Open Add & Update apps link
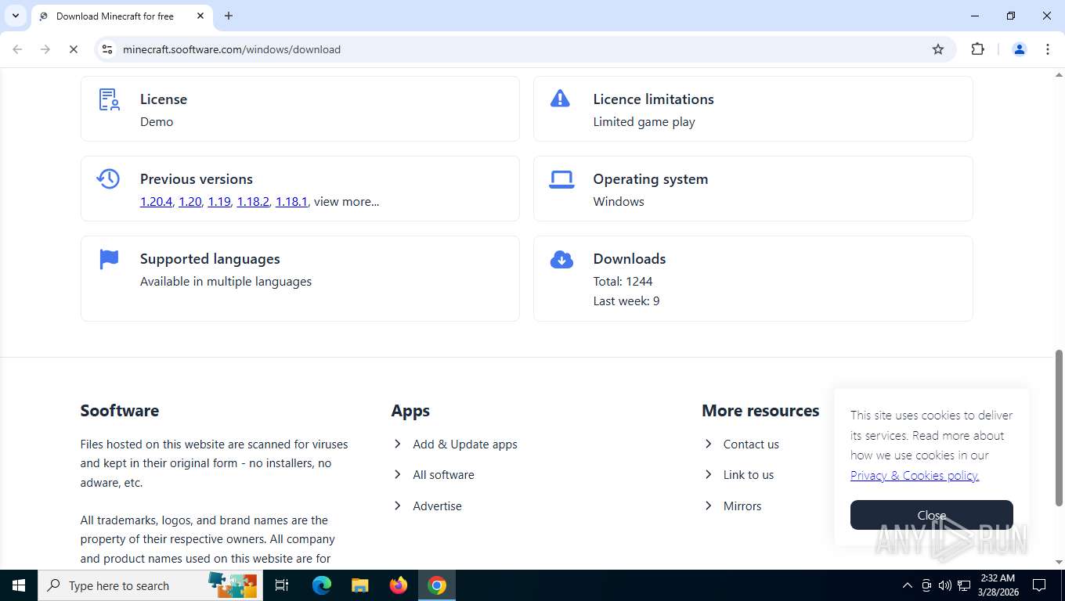The image size is (1065, 601). [465, 444]
